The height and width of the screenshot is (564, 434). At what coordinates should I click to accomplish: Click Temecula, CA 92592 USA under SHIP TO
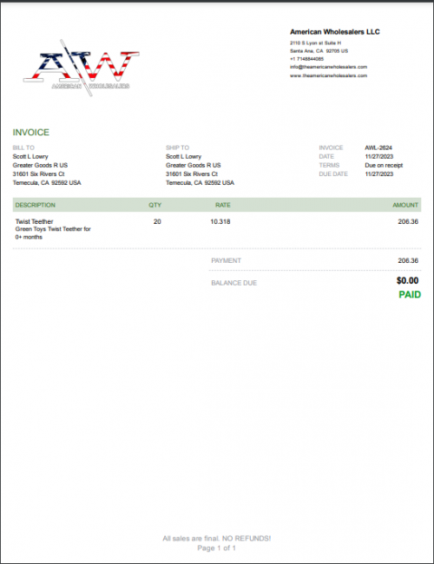[201, 183]
